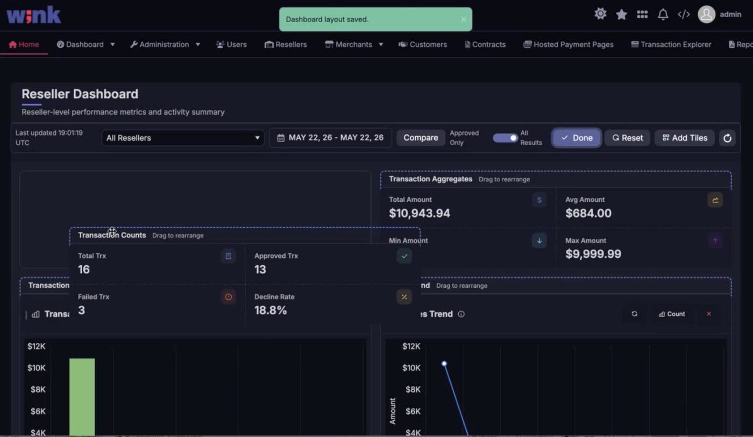Screen dimensions: 753x437
Task: Click the Total Amount dollar icon
Action: pyautogui.click(x=539, y=200)
